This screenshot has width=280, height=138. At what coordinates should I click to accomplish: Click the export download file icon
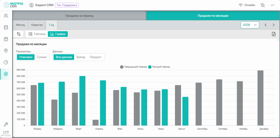pos(273,34)
